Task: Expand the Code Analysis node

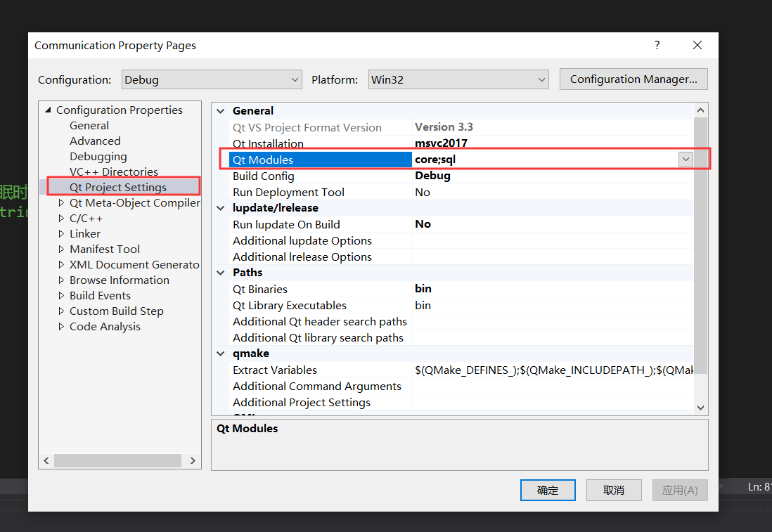Action: click(61, 326)
